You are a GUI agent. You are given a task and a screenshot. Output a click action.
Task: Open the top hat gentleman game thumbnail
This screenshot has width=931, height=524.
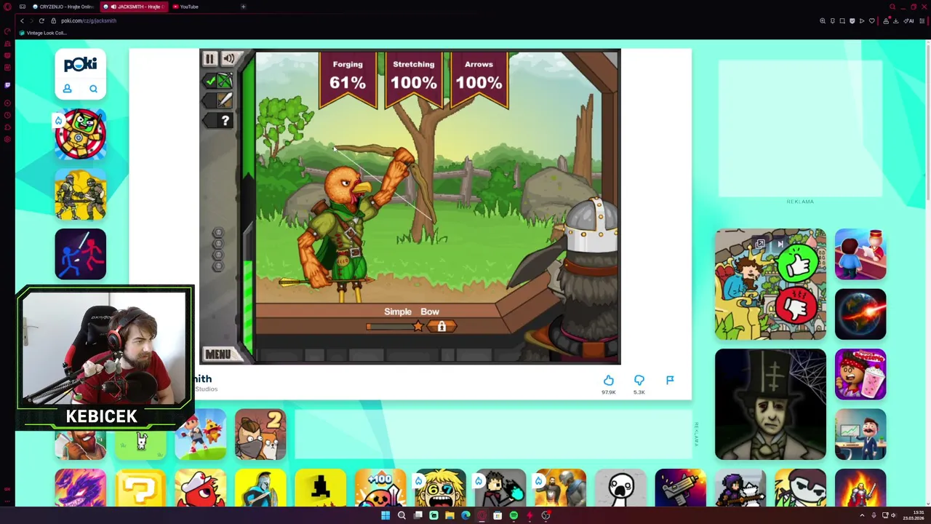(x=770, y=404)
